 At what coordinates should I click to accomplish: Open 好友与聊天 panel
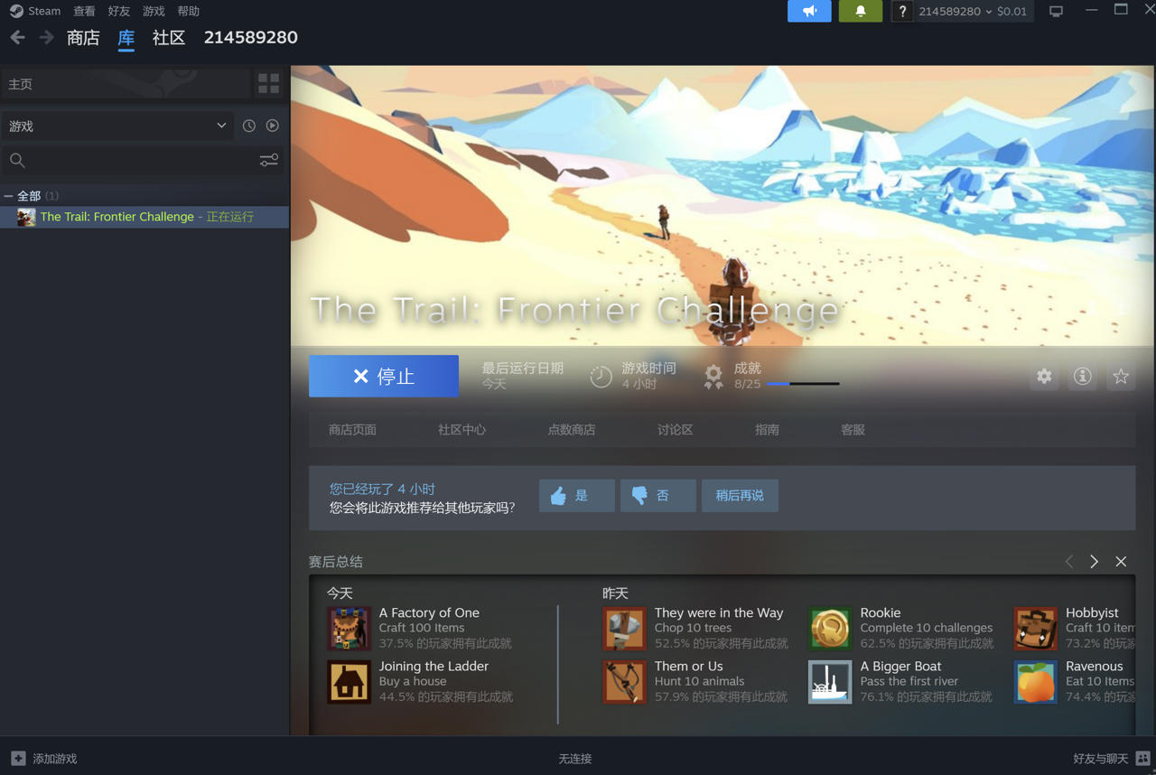pos(1101,759)
